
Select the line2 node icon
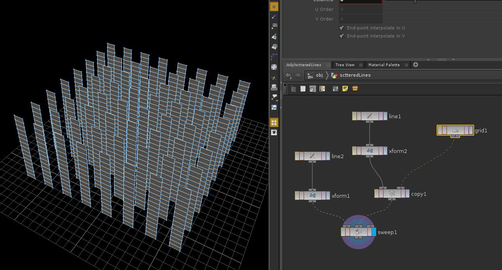point(312,156)
